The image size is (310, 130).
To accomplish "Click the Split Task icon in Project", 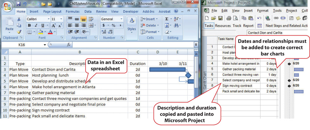I will (x=283, y=18).
